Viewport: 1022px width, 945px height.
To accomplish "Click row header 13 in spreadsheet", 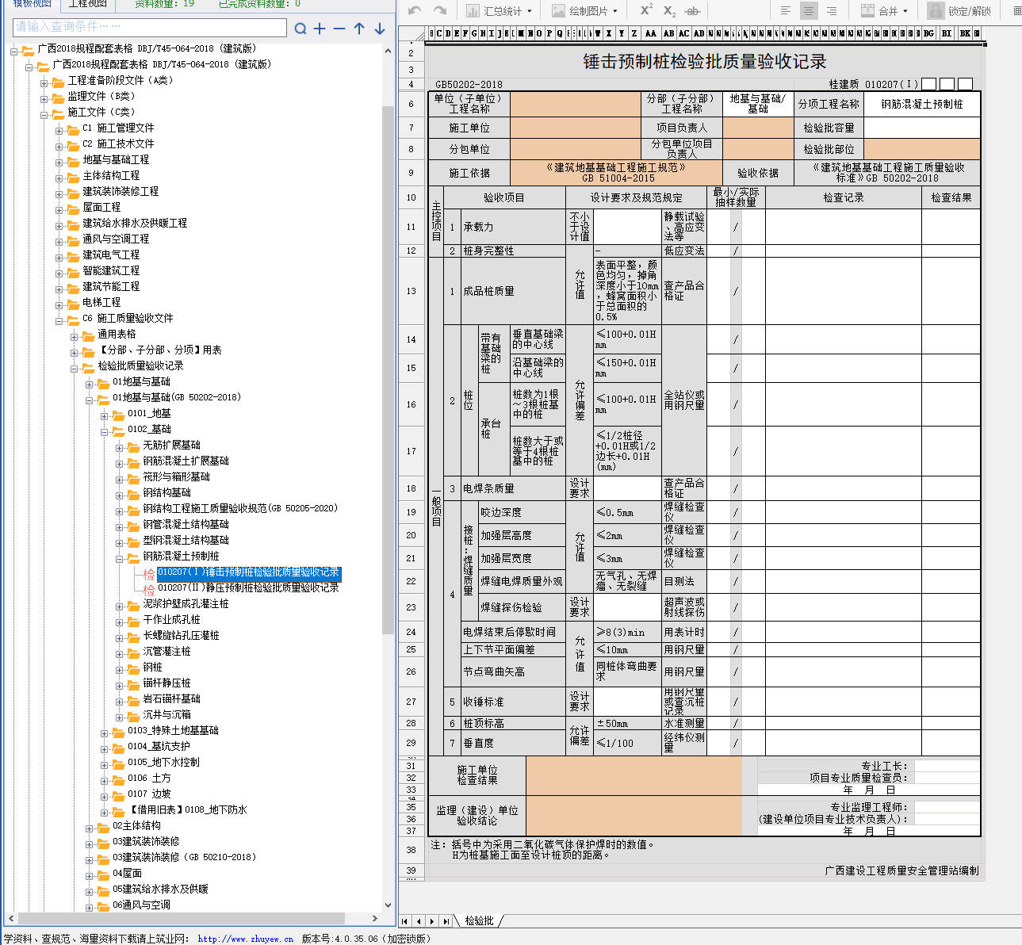I will 411,291.
